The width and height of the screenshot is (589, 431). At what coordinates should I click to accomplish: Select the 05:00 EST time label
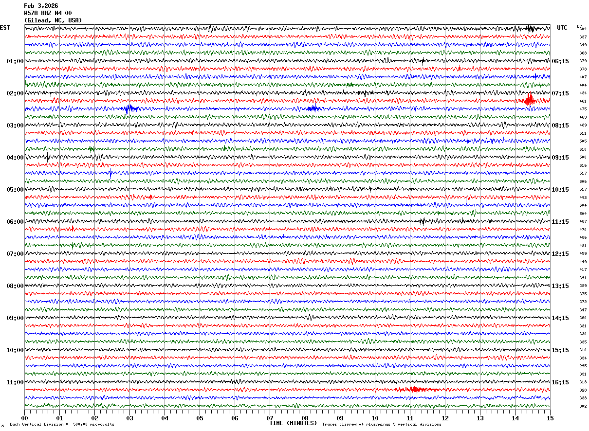coord(15,190)
